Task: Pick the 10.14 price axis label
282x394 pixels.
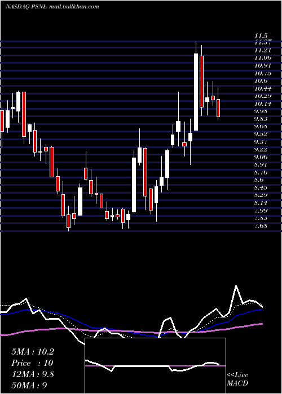Action: [x=263, y=104]
